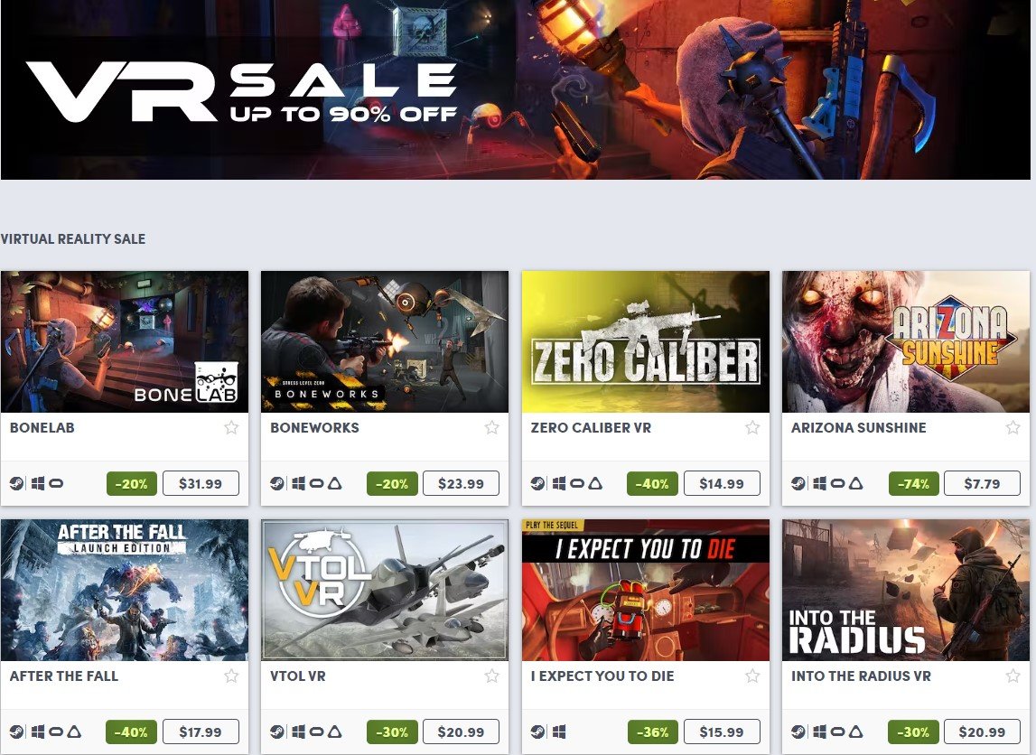Screen dimensions: 1036x755
Task: Add BONELAB to wishlist with star icon
Action: point(231,427)
